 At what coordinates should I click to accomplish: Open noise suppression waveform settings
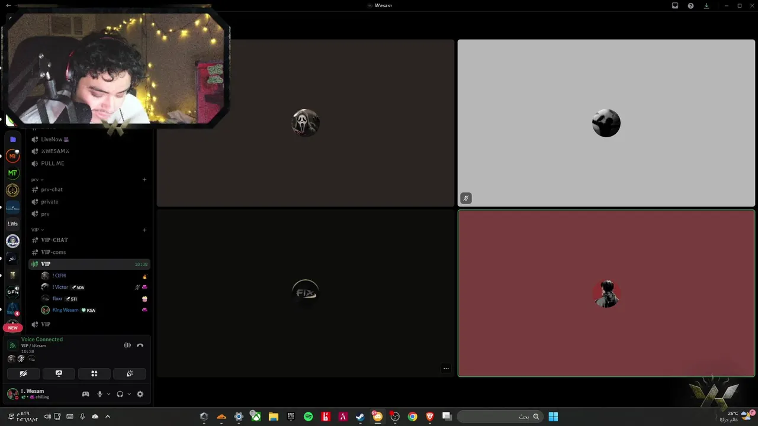pos(127,345)
